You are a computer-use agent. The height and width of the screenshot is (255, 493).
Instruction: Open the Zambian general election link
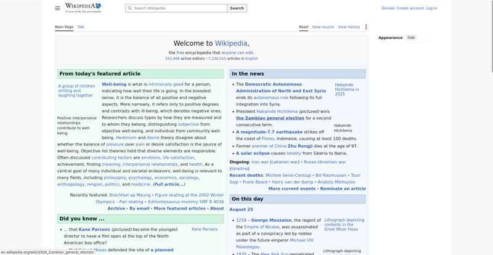[x=270, y=118]
